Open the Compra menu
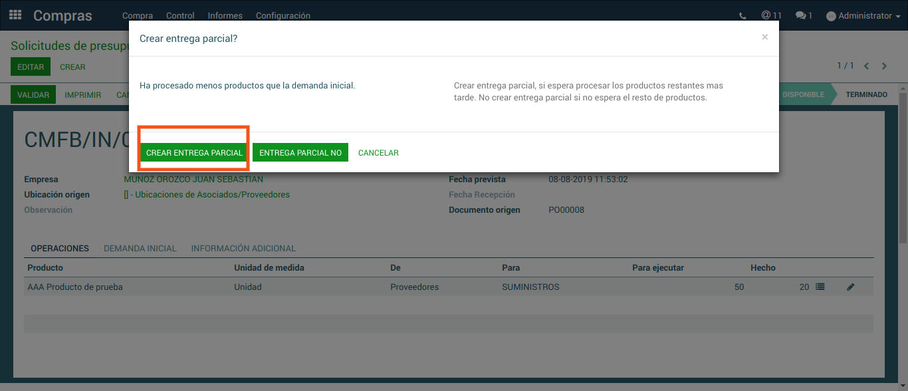 tap(138, 16)
